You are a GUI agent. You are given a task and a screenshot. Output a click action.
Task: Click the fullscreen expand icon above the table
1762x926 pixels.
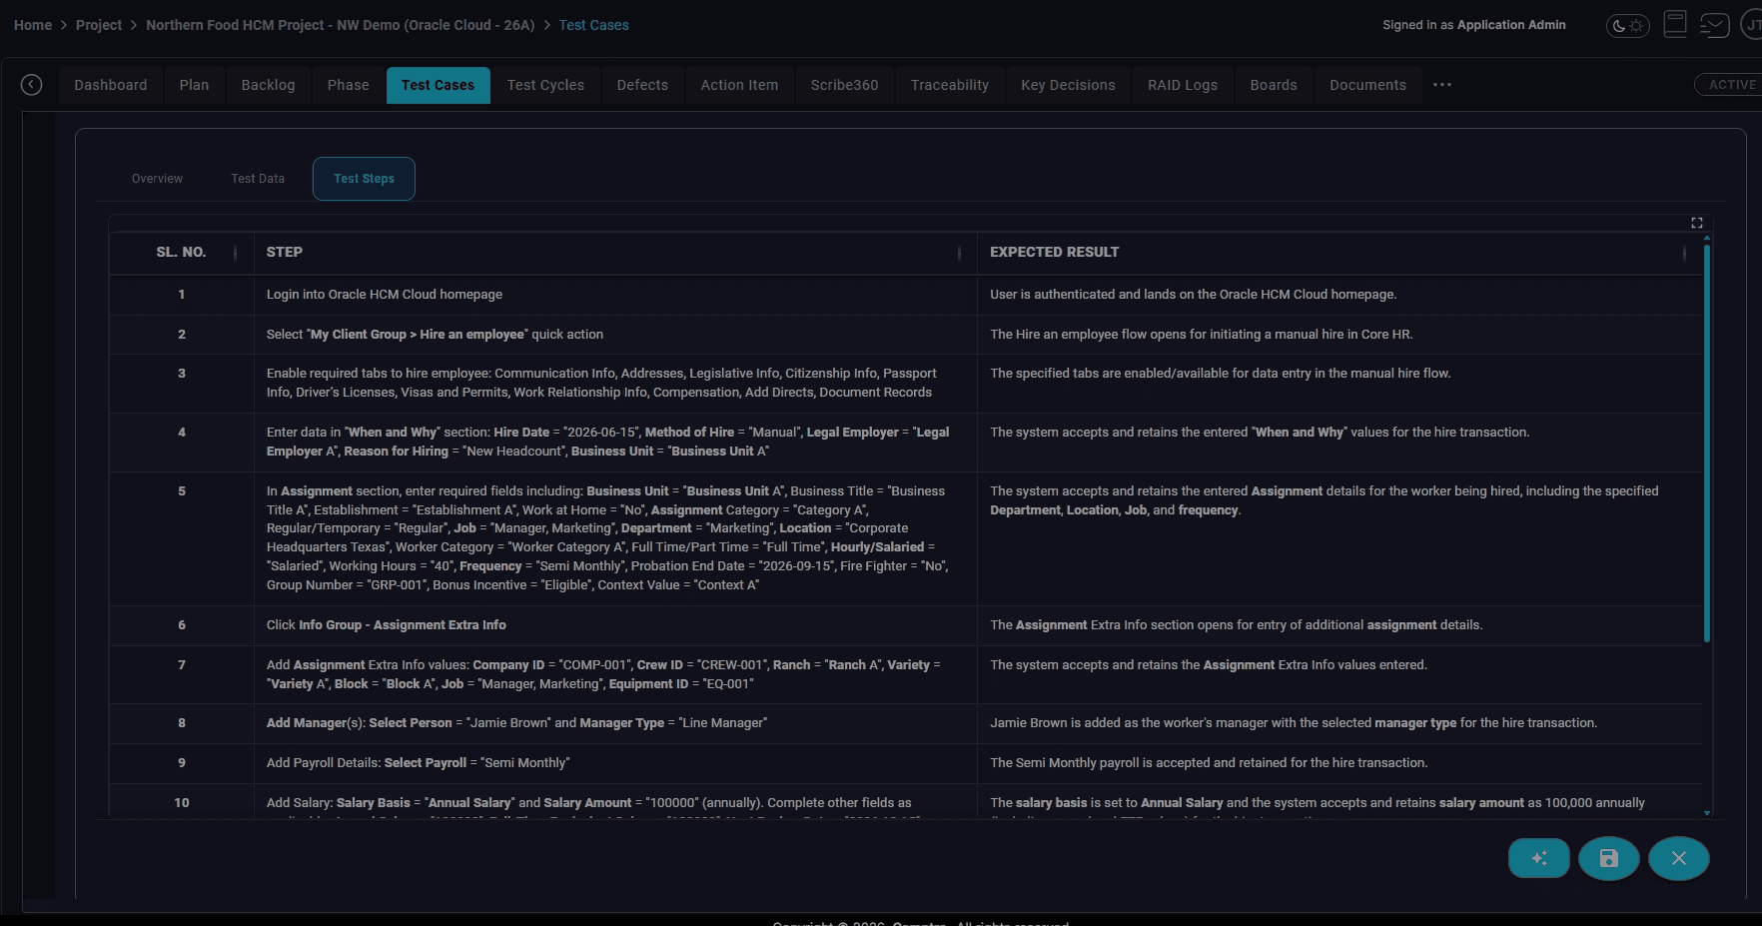[x=1696, y=223]
